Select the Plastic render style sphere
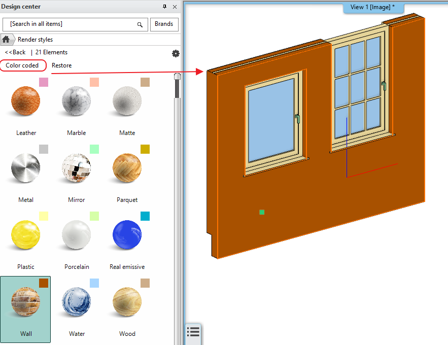448x345 pixels. [26, 235]
